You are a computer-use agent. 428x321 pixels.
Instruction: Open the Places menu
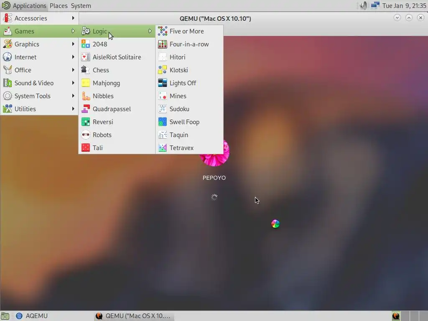[59, 6]
